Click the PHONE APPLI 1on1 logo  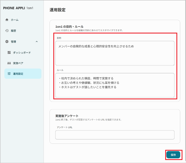[18, 8]
